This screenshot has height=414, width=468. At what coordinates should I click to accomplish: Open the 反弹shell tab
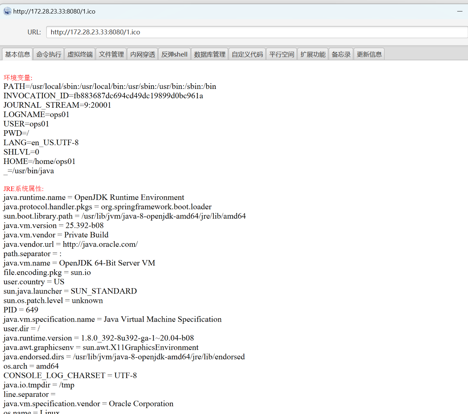click(174, 54)
